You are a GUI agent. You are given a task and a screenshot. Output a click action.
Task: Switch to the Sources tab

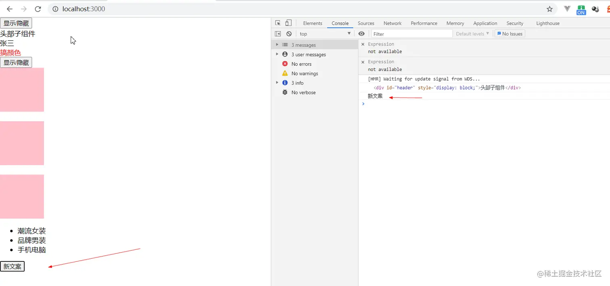(x=366, y=23)
